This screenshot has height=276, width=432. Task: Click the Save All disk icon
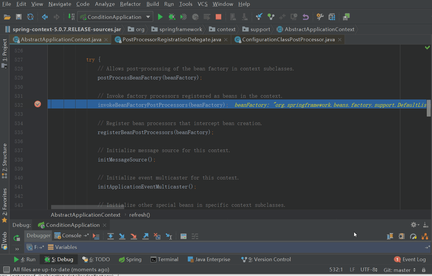click(19, 17)
